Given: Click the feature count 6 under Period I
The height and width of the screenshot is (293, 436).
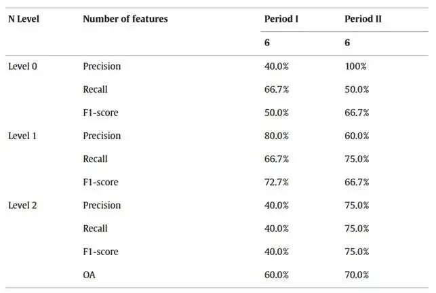Looking at the screenshot, I should click(x=267, y=42).
